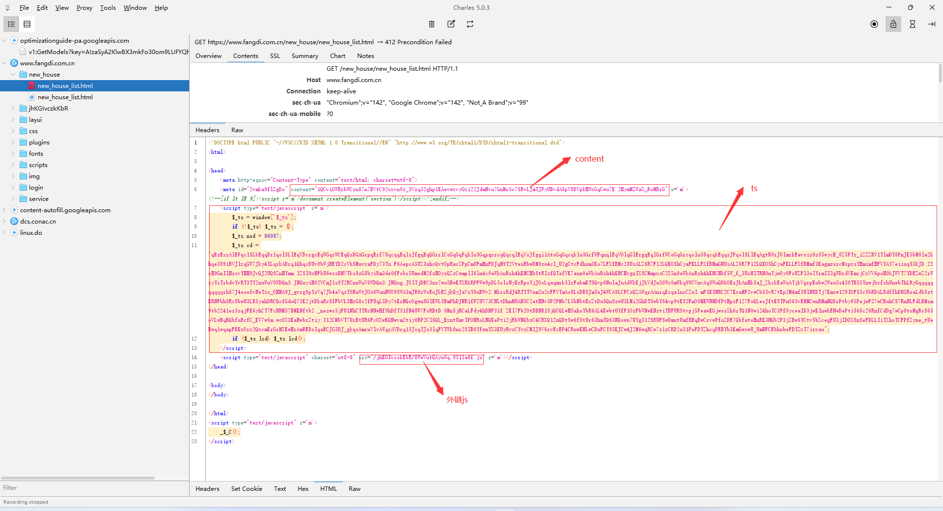This screenshot has width=943, height=511.
Task: Select the response Hex tab
Action: 303,489
